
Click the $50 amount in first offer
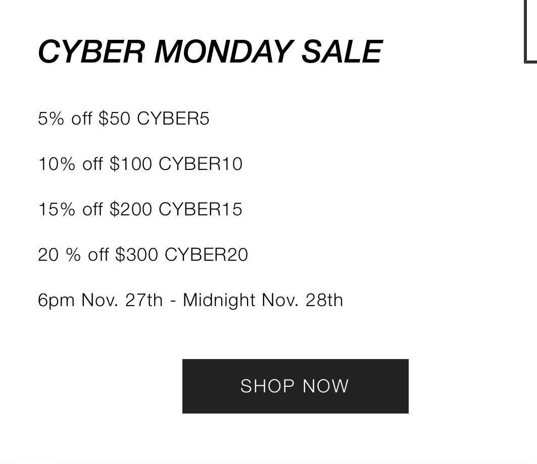[x=114, y=119]
